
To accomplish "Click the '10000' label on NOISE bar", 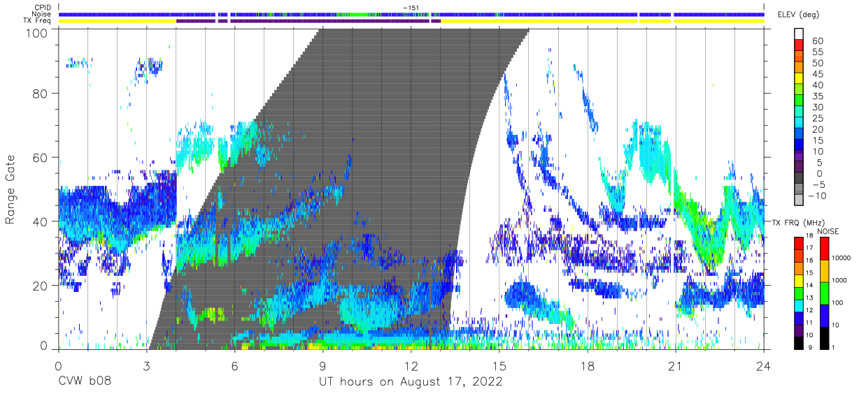I will click(841, 258).
